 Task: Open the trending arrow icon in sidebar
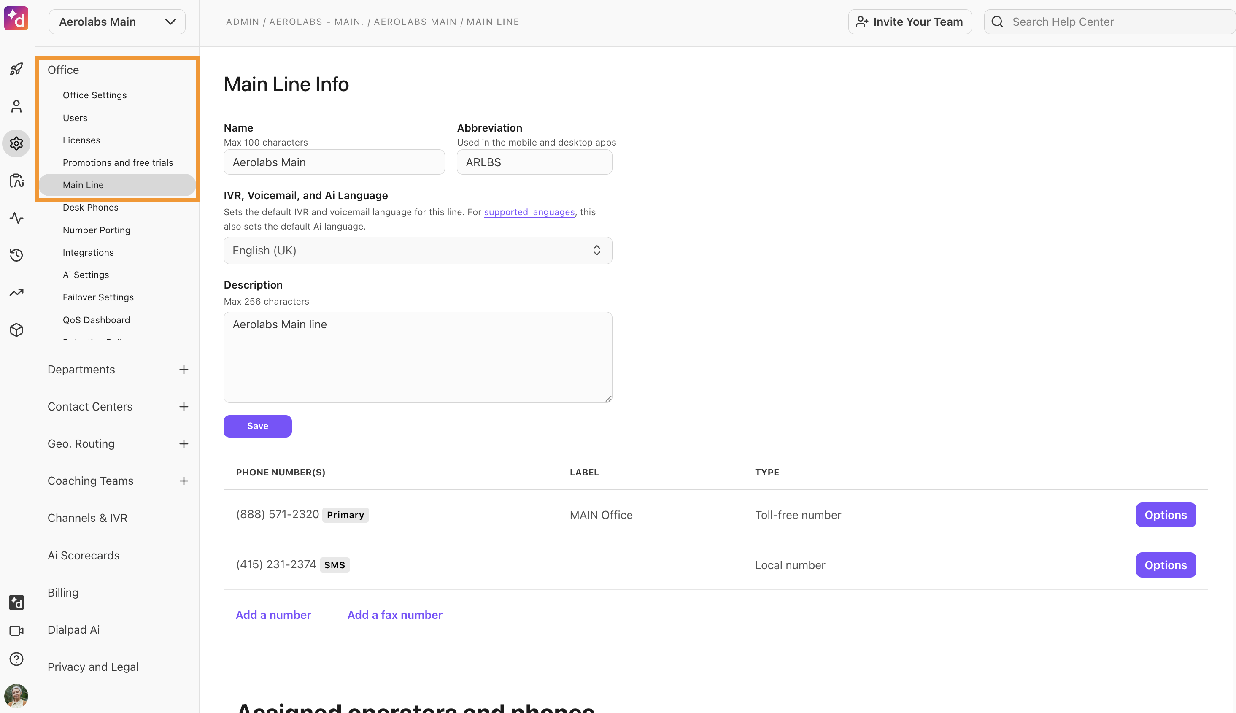point(16,292)
